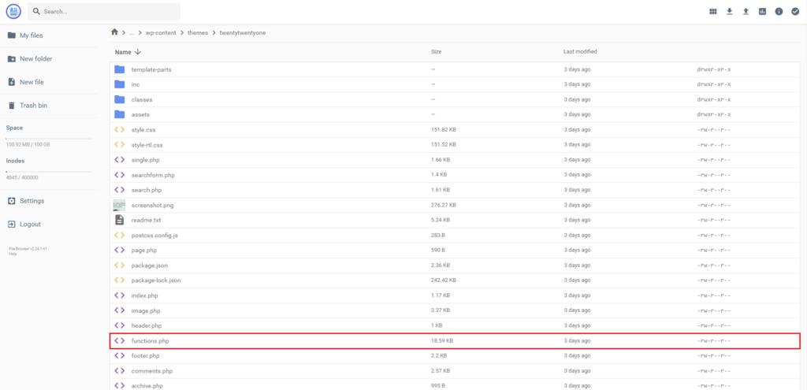Select the search.php file row

[455, 190]
